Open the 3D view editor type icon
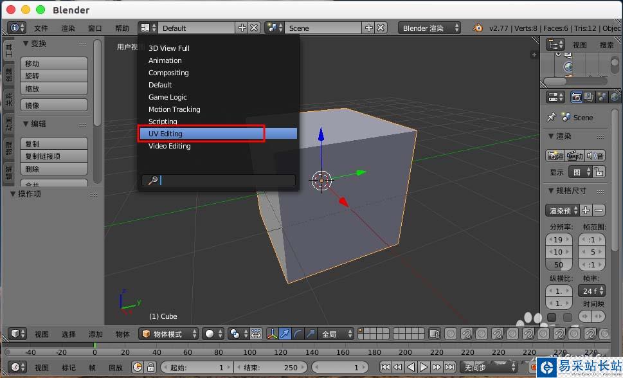 tap(18, 334)
